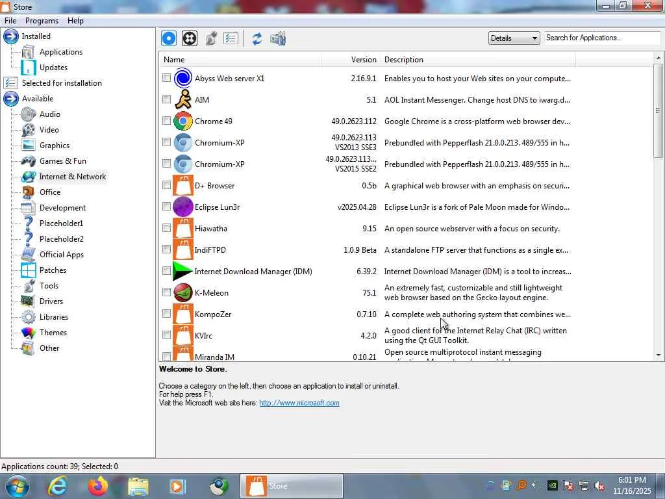Collapse the Available tree node
This screenshot has width=665, height=499.
[11, 99]
